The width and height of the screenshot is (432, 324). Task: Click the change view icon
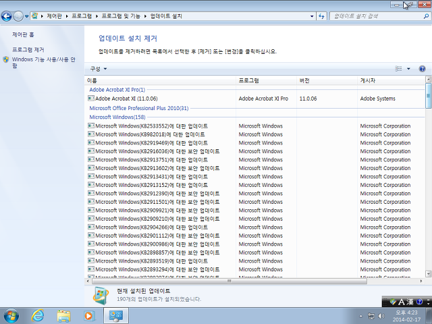point(398,69)
